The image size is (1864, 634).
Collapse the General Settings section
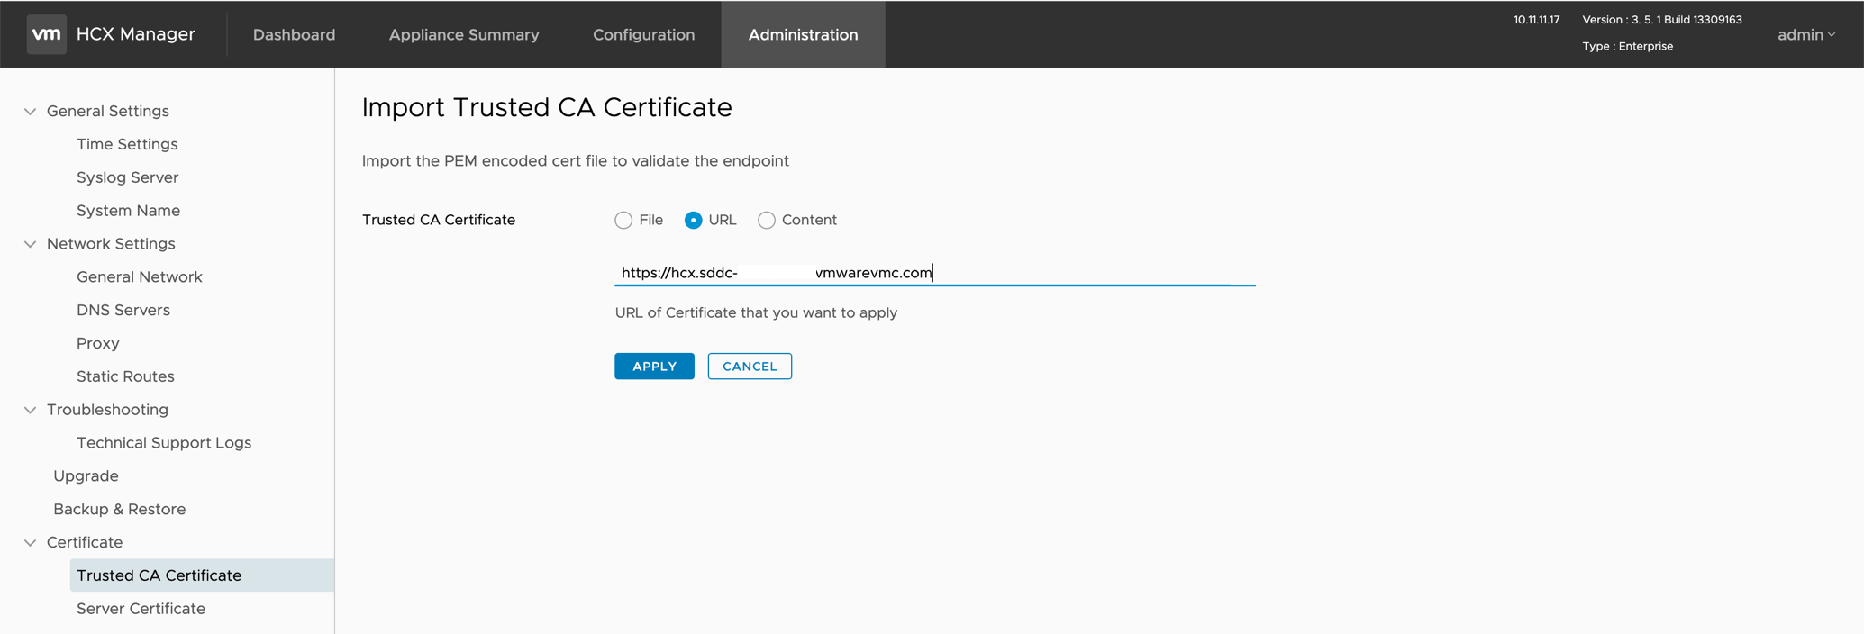pyautogui.click(x=31, y=112)
